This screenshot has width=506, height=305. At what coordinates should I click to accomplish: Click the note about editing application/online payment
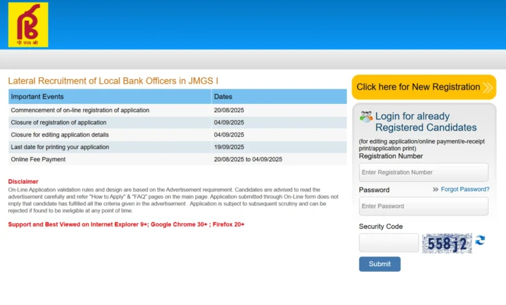tap(422, 145)
